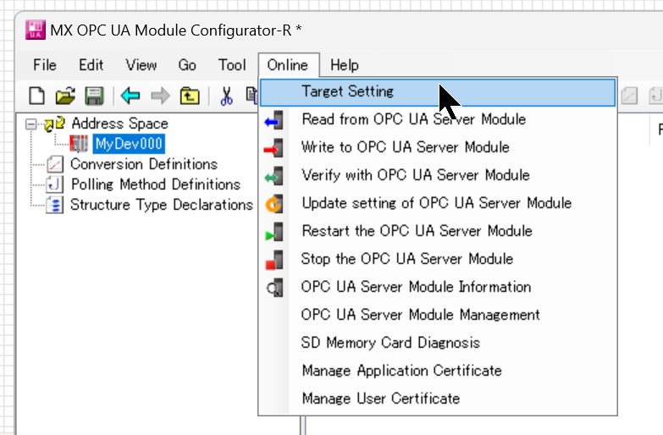The height and width of the screenshot is (435, 663).
Task: Choose Stop the OPC UA Server Module
Action: [438, 259]
